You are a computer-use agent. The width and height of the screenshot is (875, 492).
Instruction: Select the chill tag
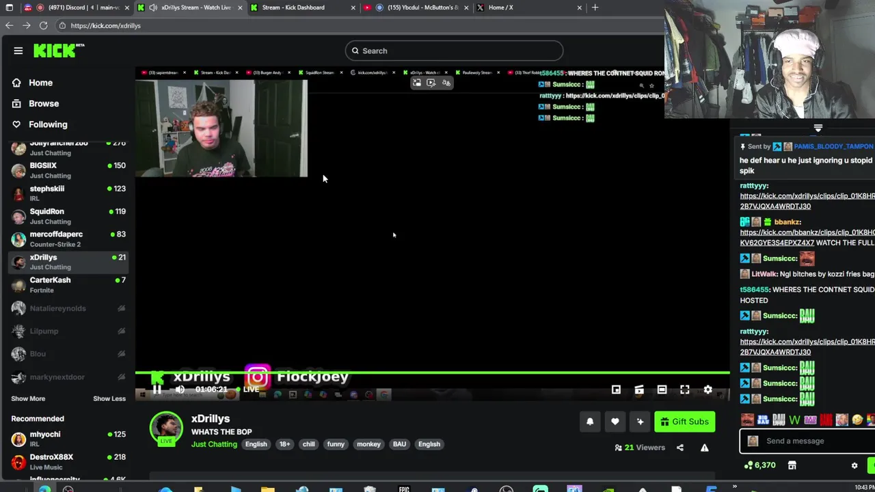309,444
